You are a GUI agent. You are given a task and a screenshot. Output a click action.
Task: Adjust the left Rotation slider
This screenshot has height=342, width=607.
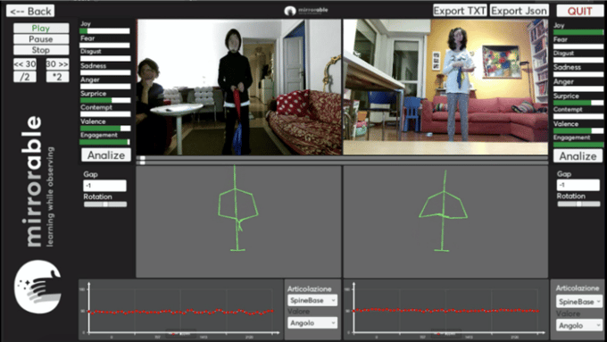coord(105,204)
